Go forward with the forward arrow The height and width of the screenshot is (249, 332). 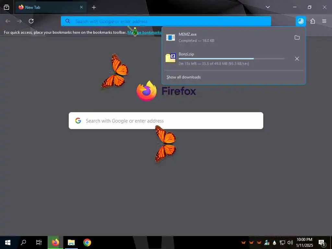(x=19, y=21)
